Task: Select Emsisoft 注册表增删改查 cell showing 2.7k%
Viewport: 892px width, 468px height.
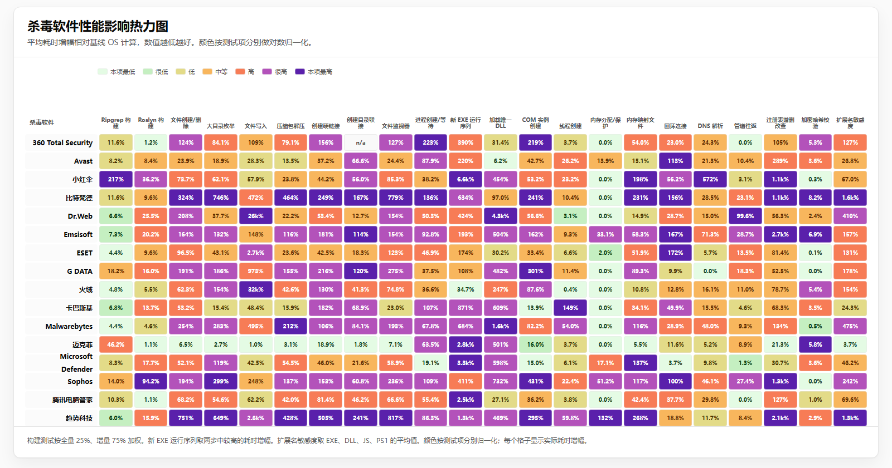Action: coord(780,235)
